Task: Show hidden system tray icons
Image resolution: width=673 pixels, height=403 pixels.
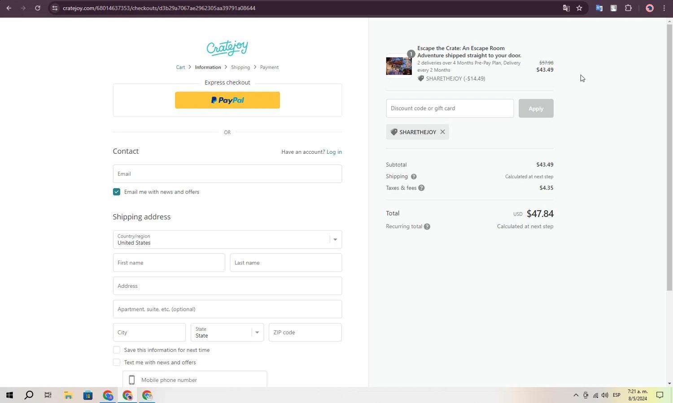Action: [x=576, y=395]
